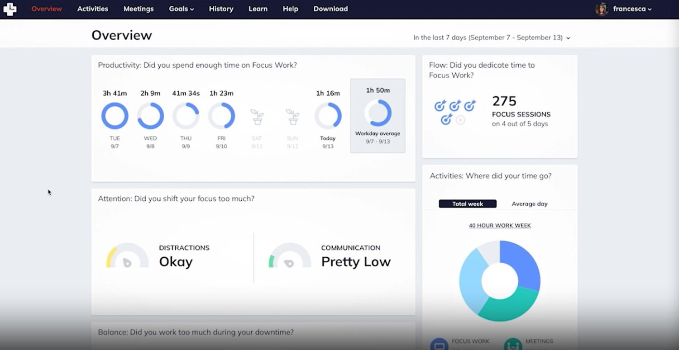Click francesca's profile avatar
The image size is (679, 350).
tap(602, 9)
